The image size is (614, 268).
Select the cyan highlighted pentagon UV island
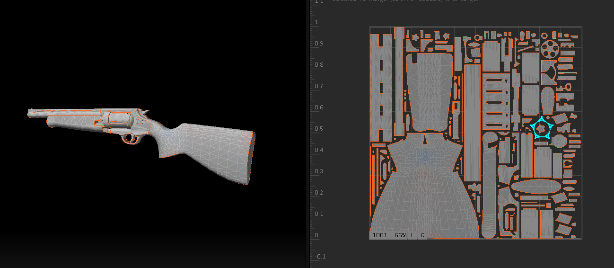542,127
